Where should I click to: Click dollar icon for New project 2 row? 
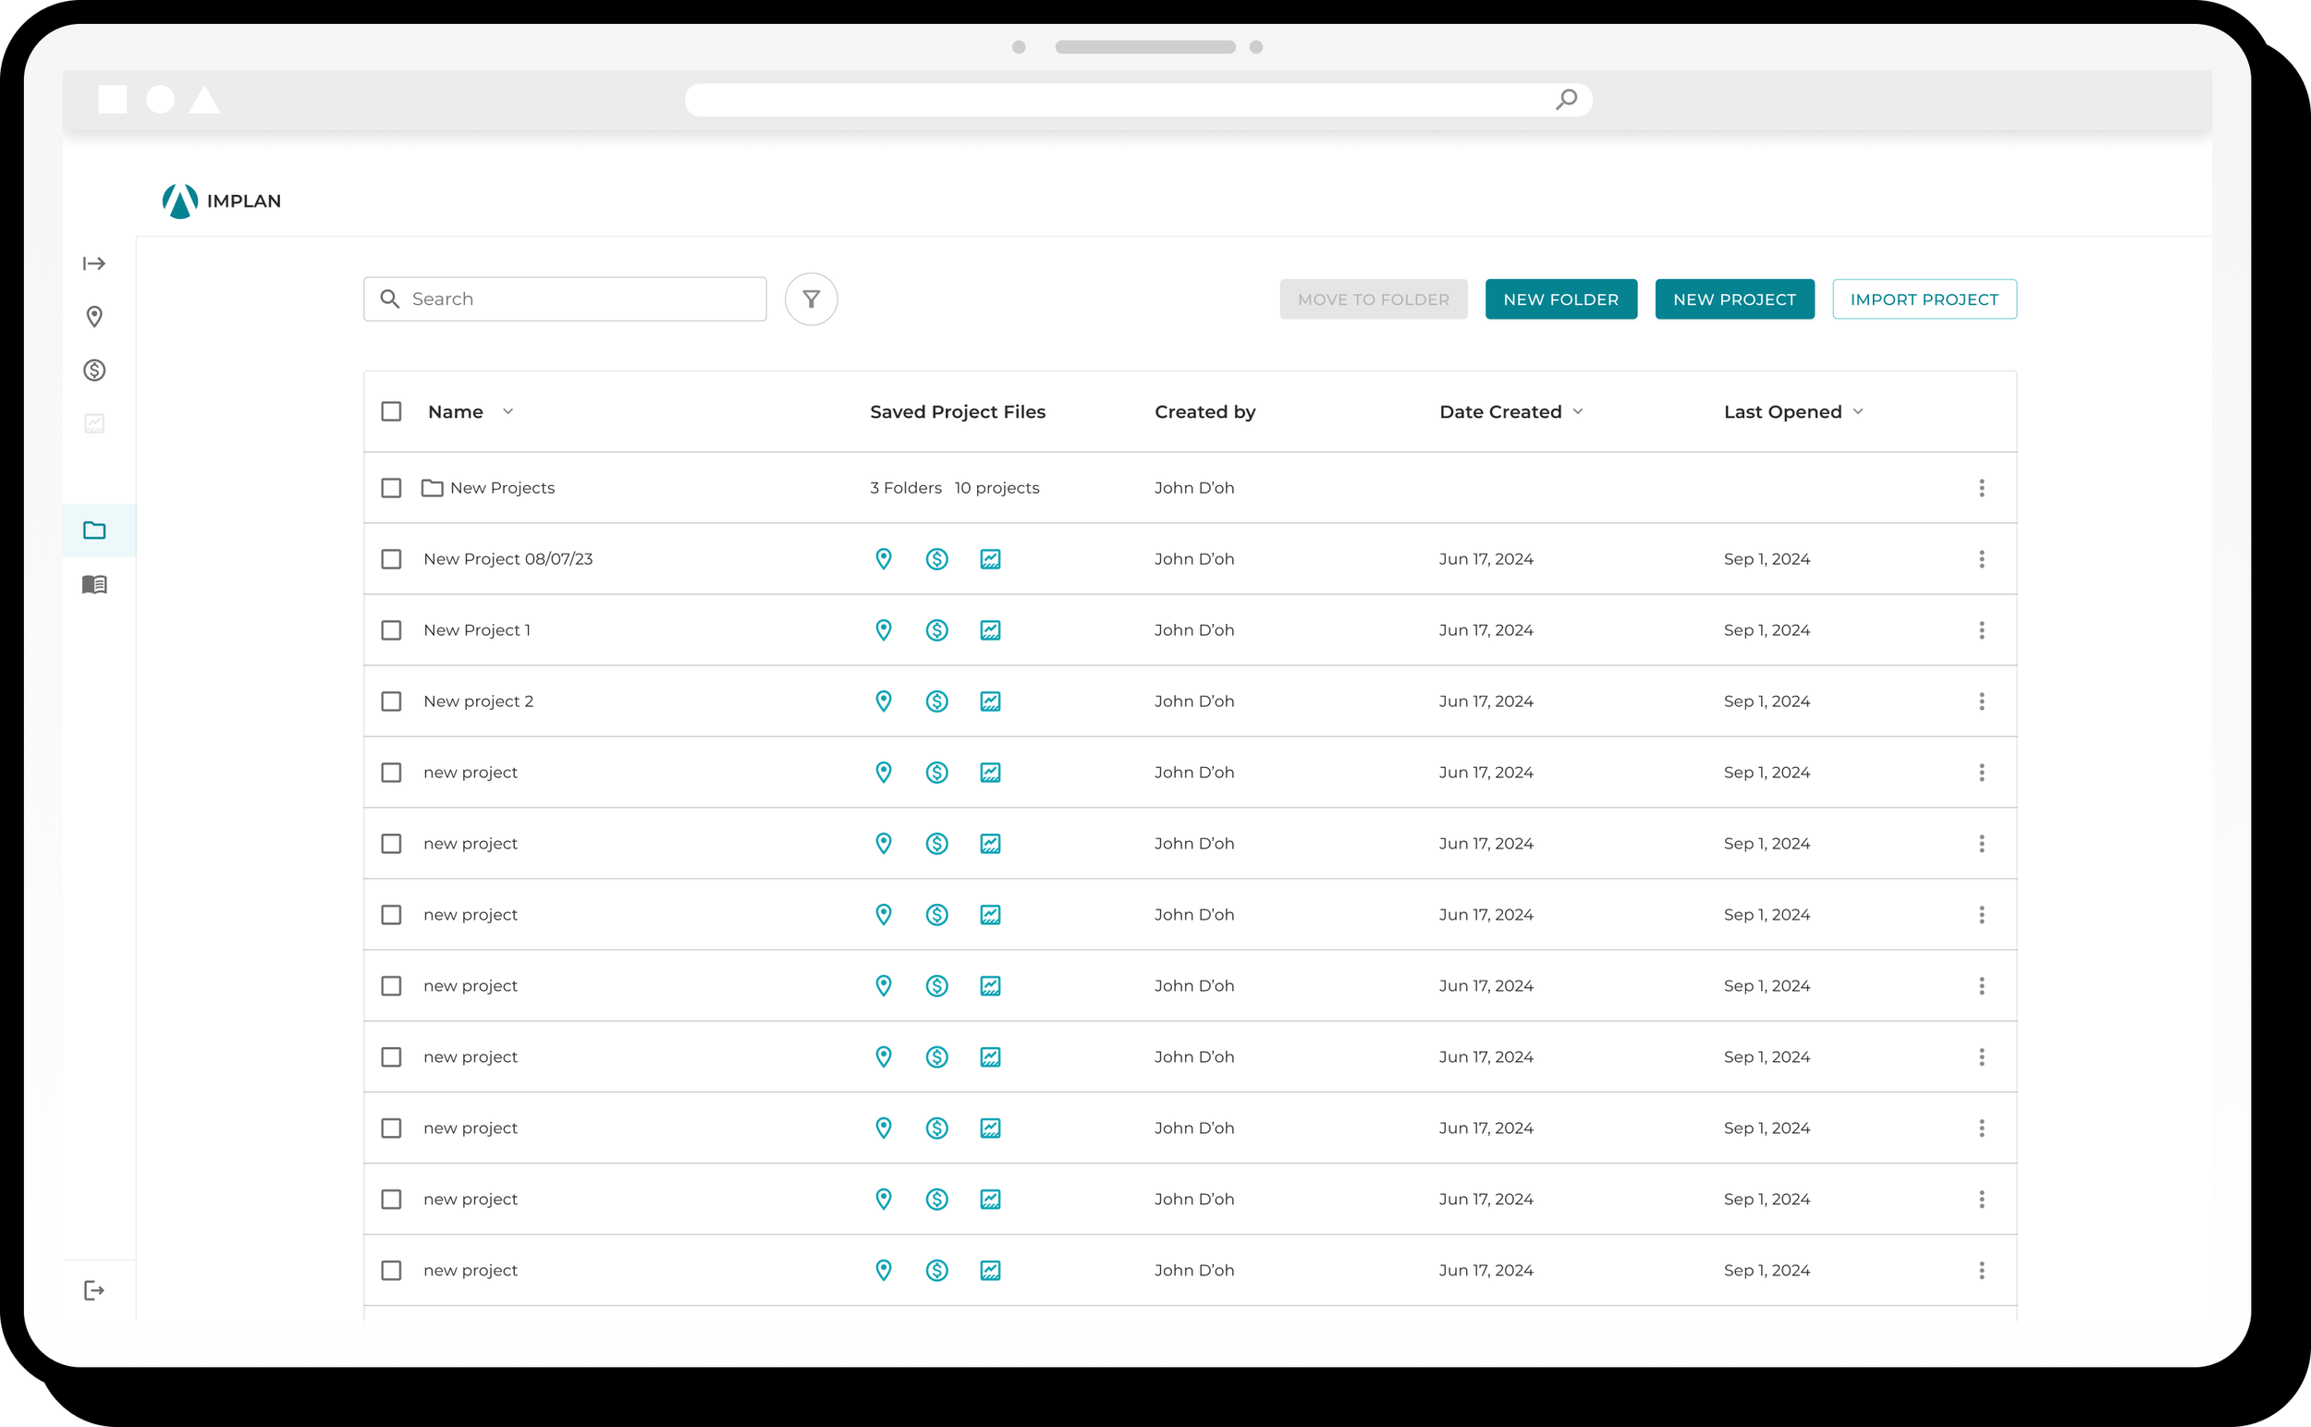pyautogui.click(x=936, y=701)
